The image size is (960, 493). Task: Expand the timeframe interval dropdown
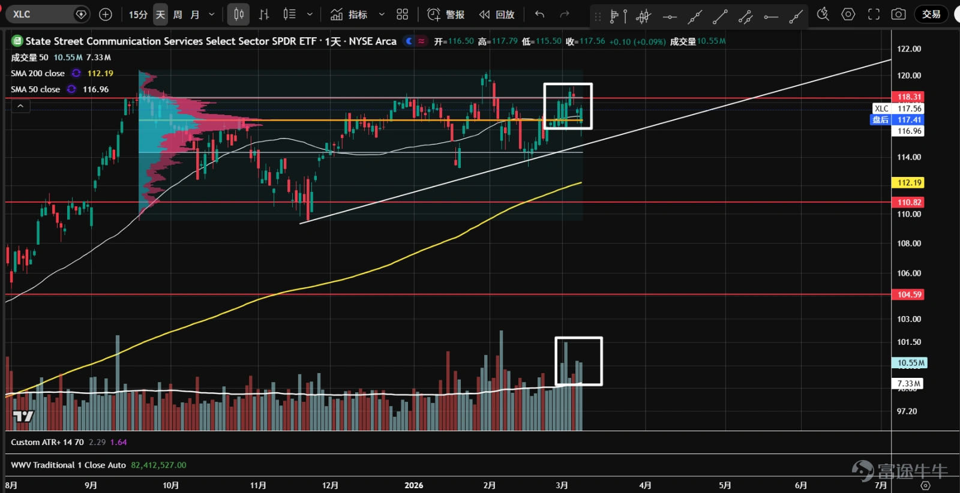click(212, 14)
